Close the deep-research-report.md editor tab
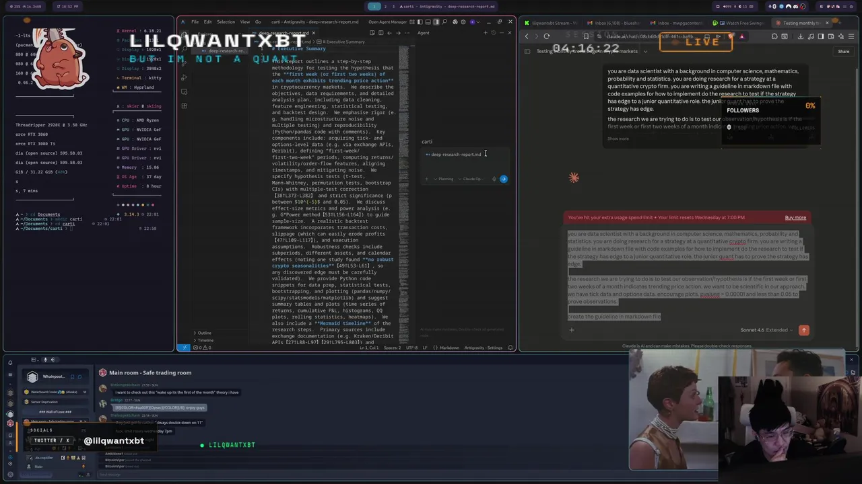 pos(313,33)
